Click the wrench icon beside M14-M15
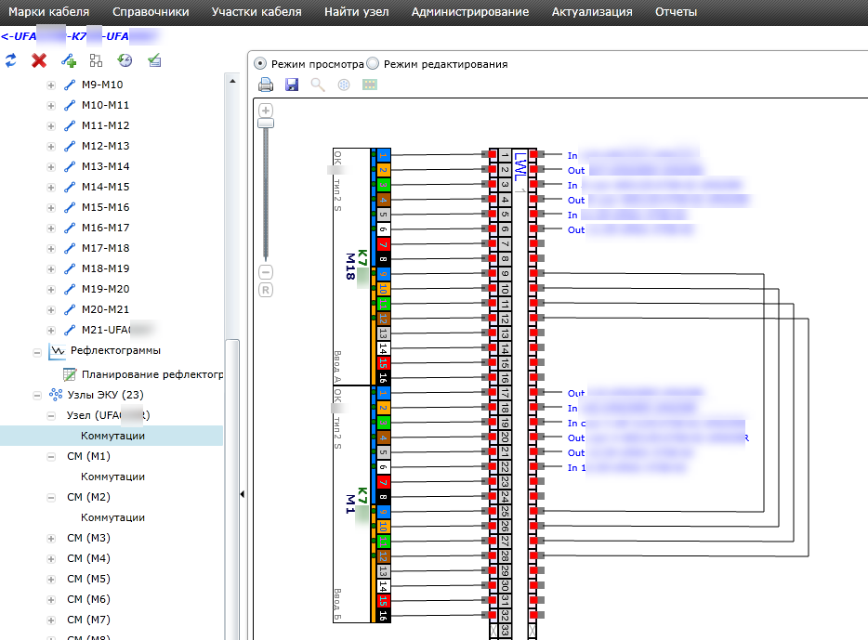 pos(70,187)
